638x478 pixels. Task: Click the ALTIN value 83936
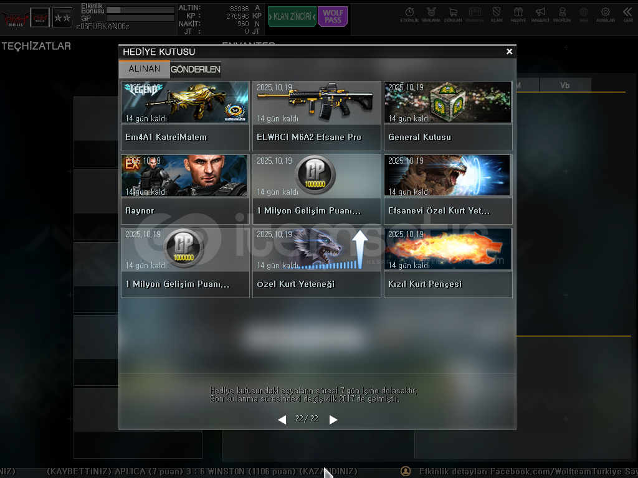pos(239,9)
